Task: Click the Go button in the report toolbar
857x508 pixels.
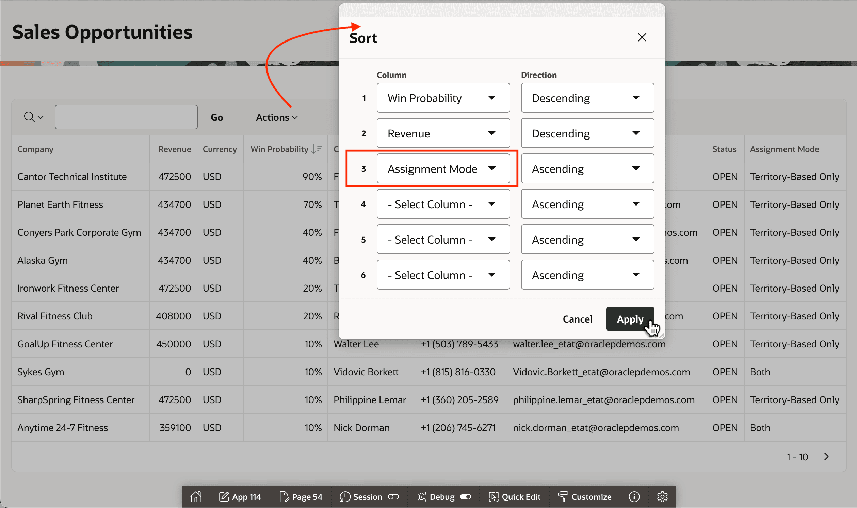Action: (x=217, y=117)
